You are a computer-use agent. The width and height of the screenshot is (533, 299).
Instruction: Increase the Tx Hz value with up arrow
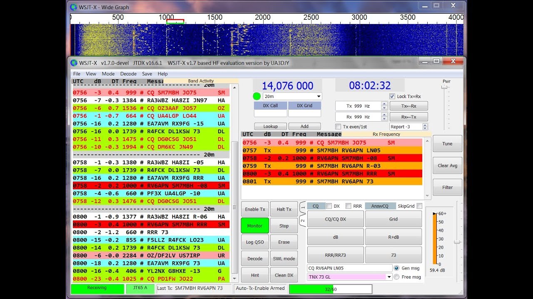click(384, 104)
